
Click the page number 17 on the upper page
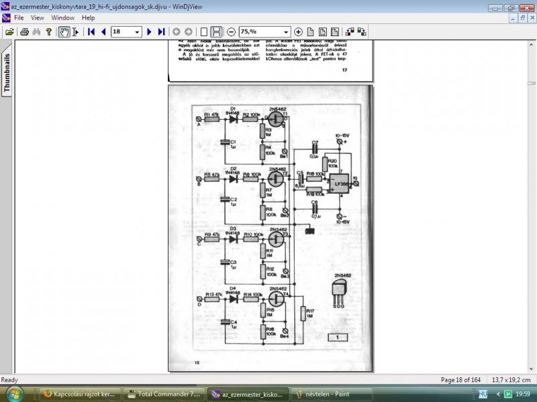tap(344, 70)
